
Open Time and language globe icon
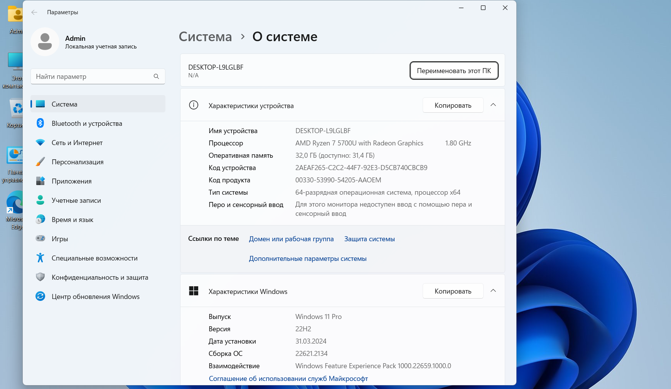click(x=40, y=219)
